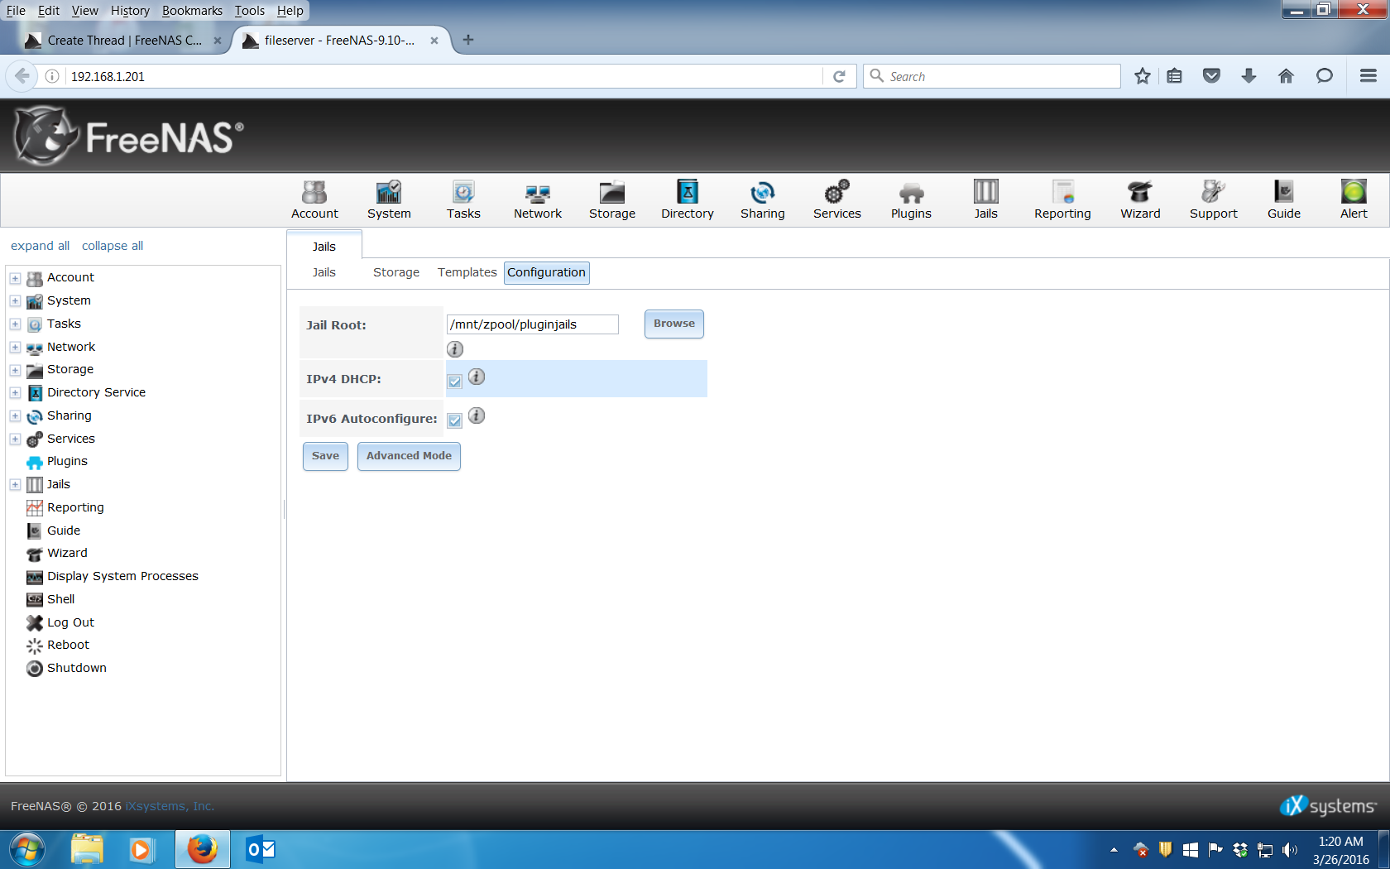Reload the page with the refresh icon

point(839,76)
